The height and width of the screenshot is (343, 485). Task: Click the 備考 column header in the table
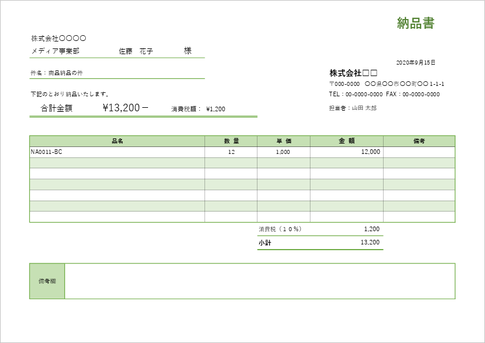[419, 141]
